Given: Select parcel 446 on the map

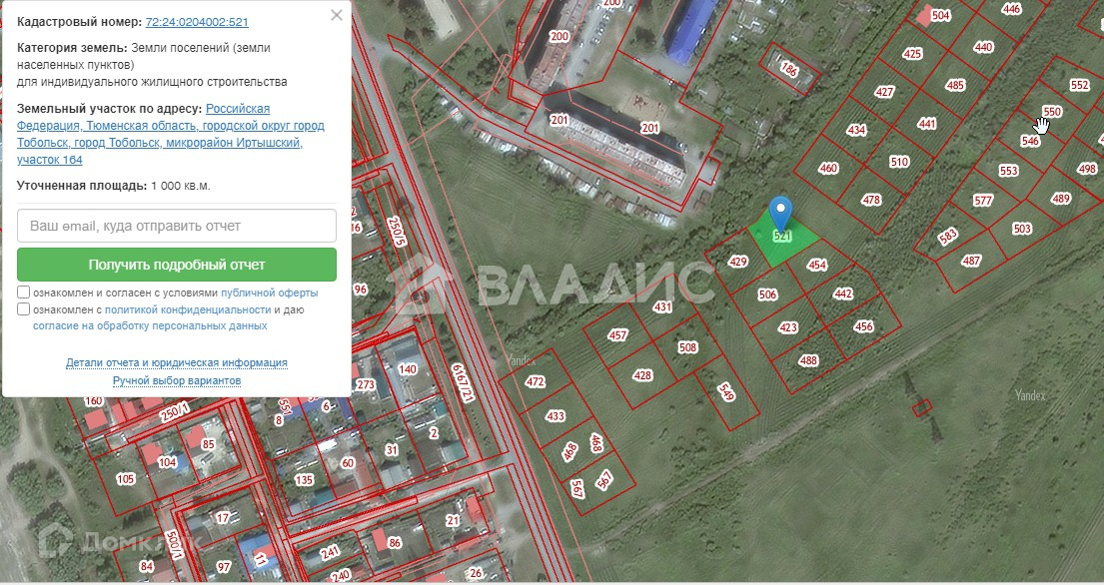Looking at the screenshot, I should point(1012,9).
